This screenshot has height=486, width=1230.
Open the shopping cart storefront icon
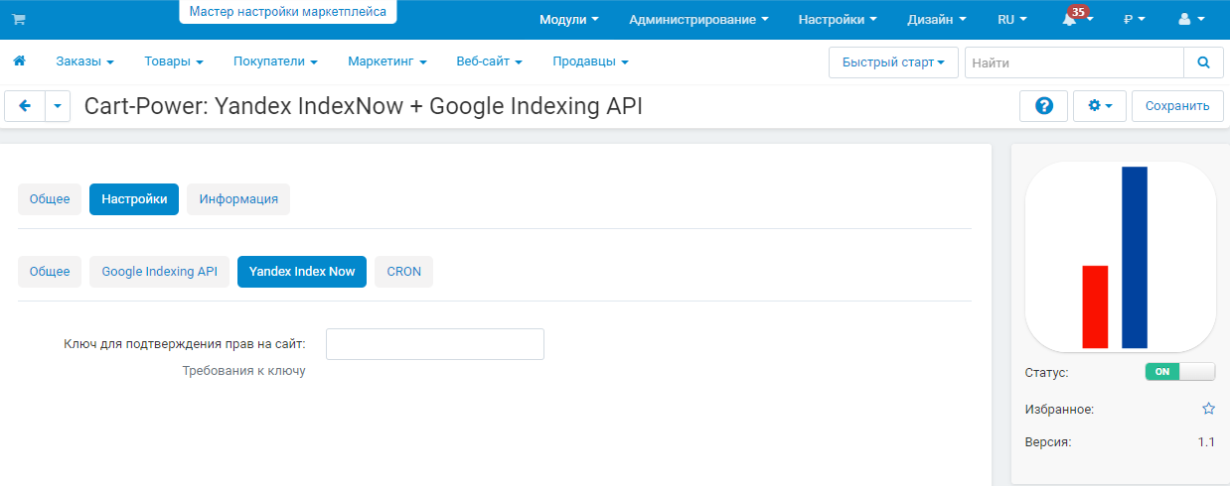19,20
